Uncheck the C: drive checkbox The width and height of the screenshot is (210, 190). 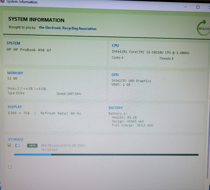[x=9, y=145]
